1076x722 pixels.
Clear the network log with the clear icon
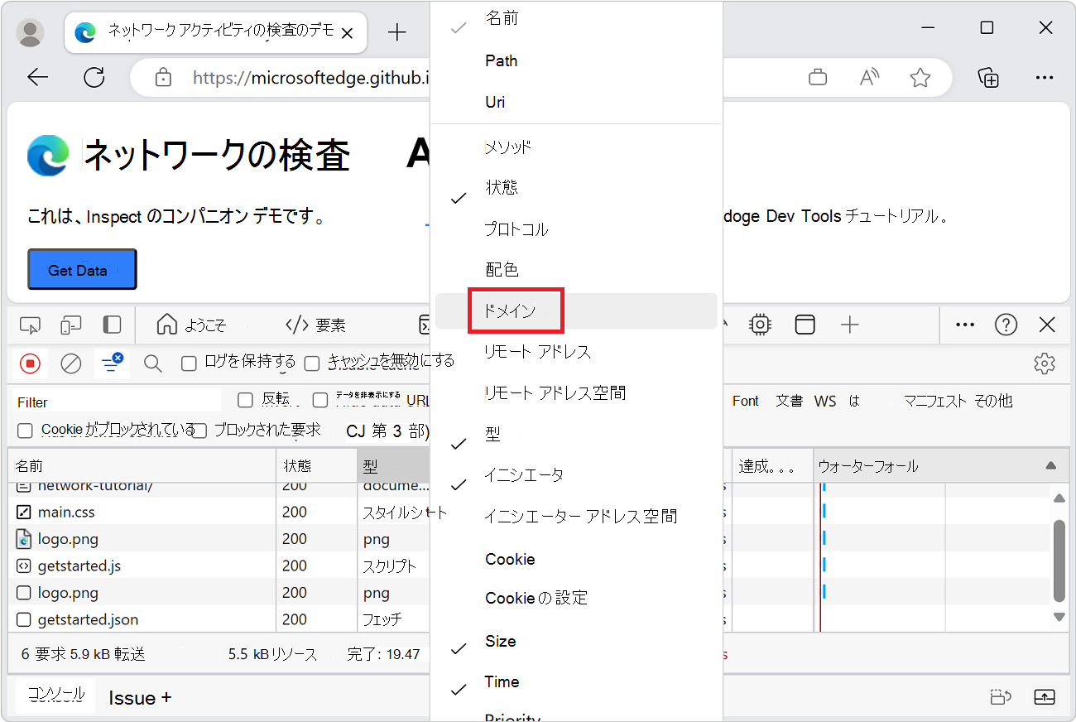point(70,363)
